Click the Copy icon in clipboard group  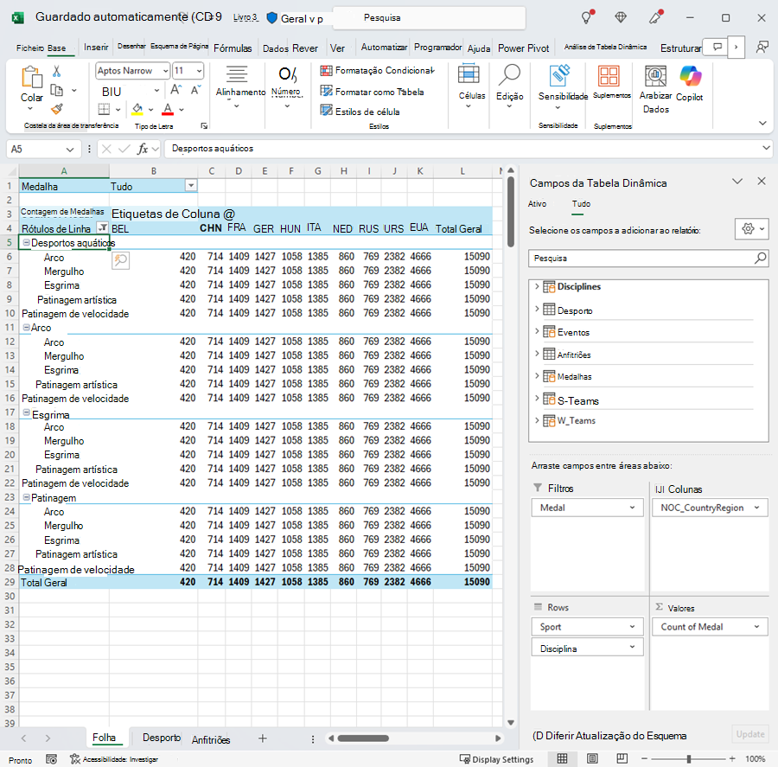click(x=57, y=90)
